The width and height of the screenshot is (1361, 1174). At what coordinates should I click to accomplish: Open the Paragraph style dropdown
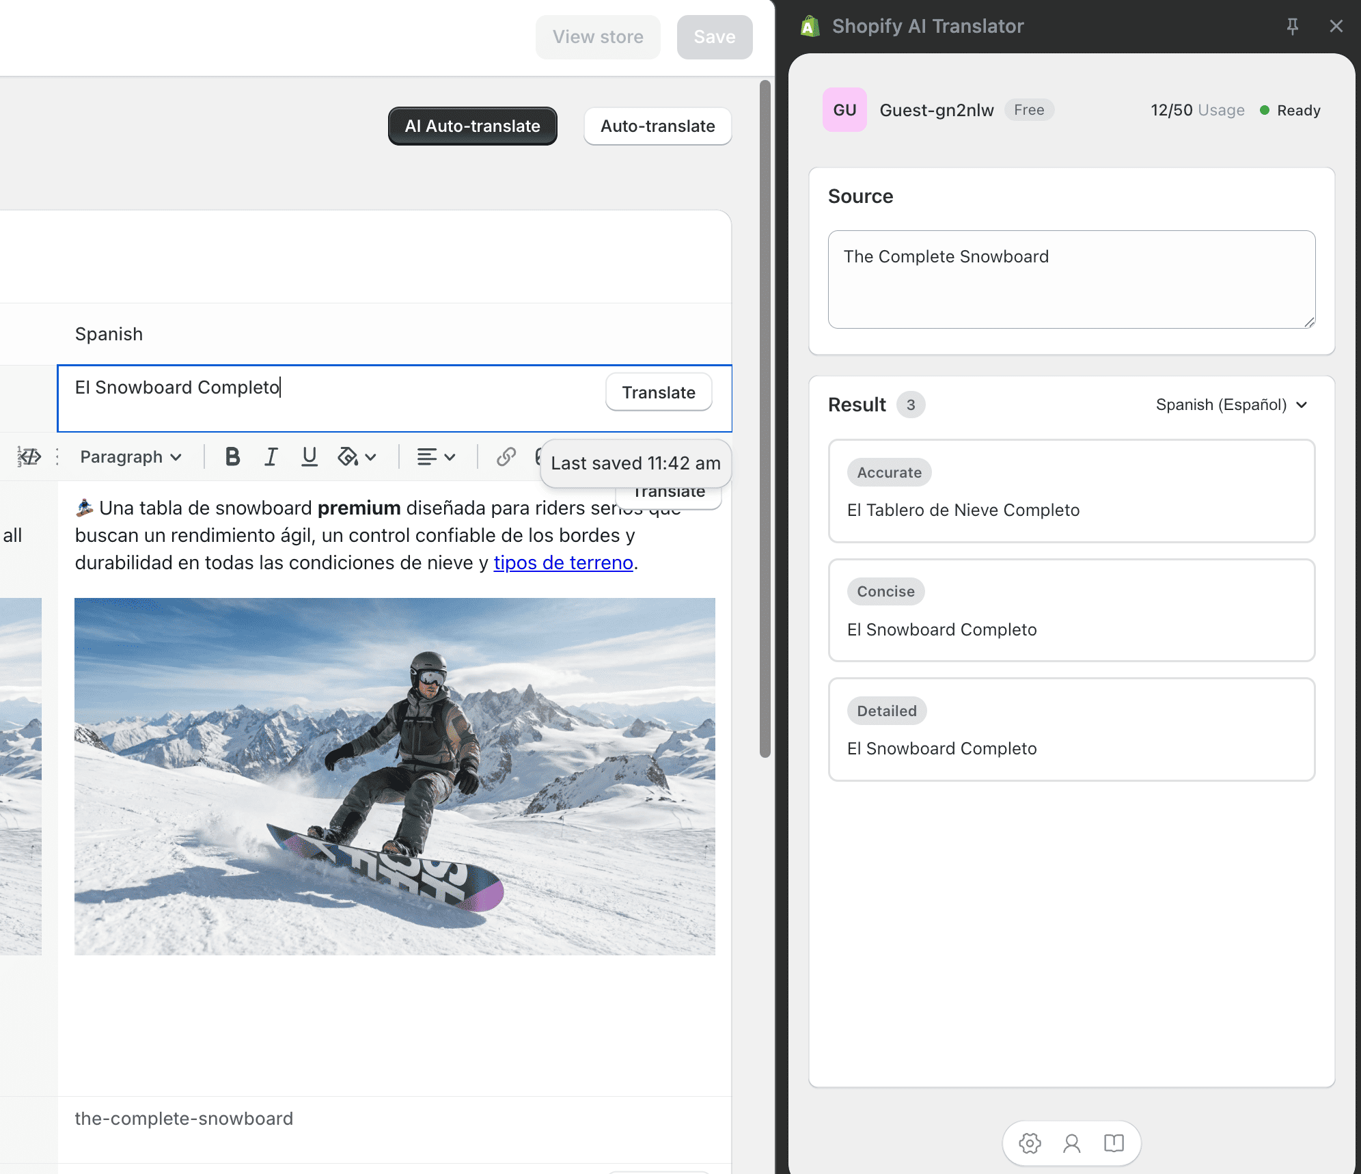[x=130, y=456]
